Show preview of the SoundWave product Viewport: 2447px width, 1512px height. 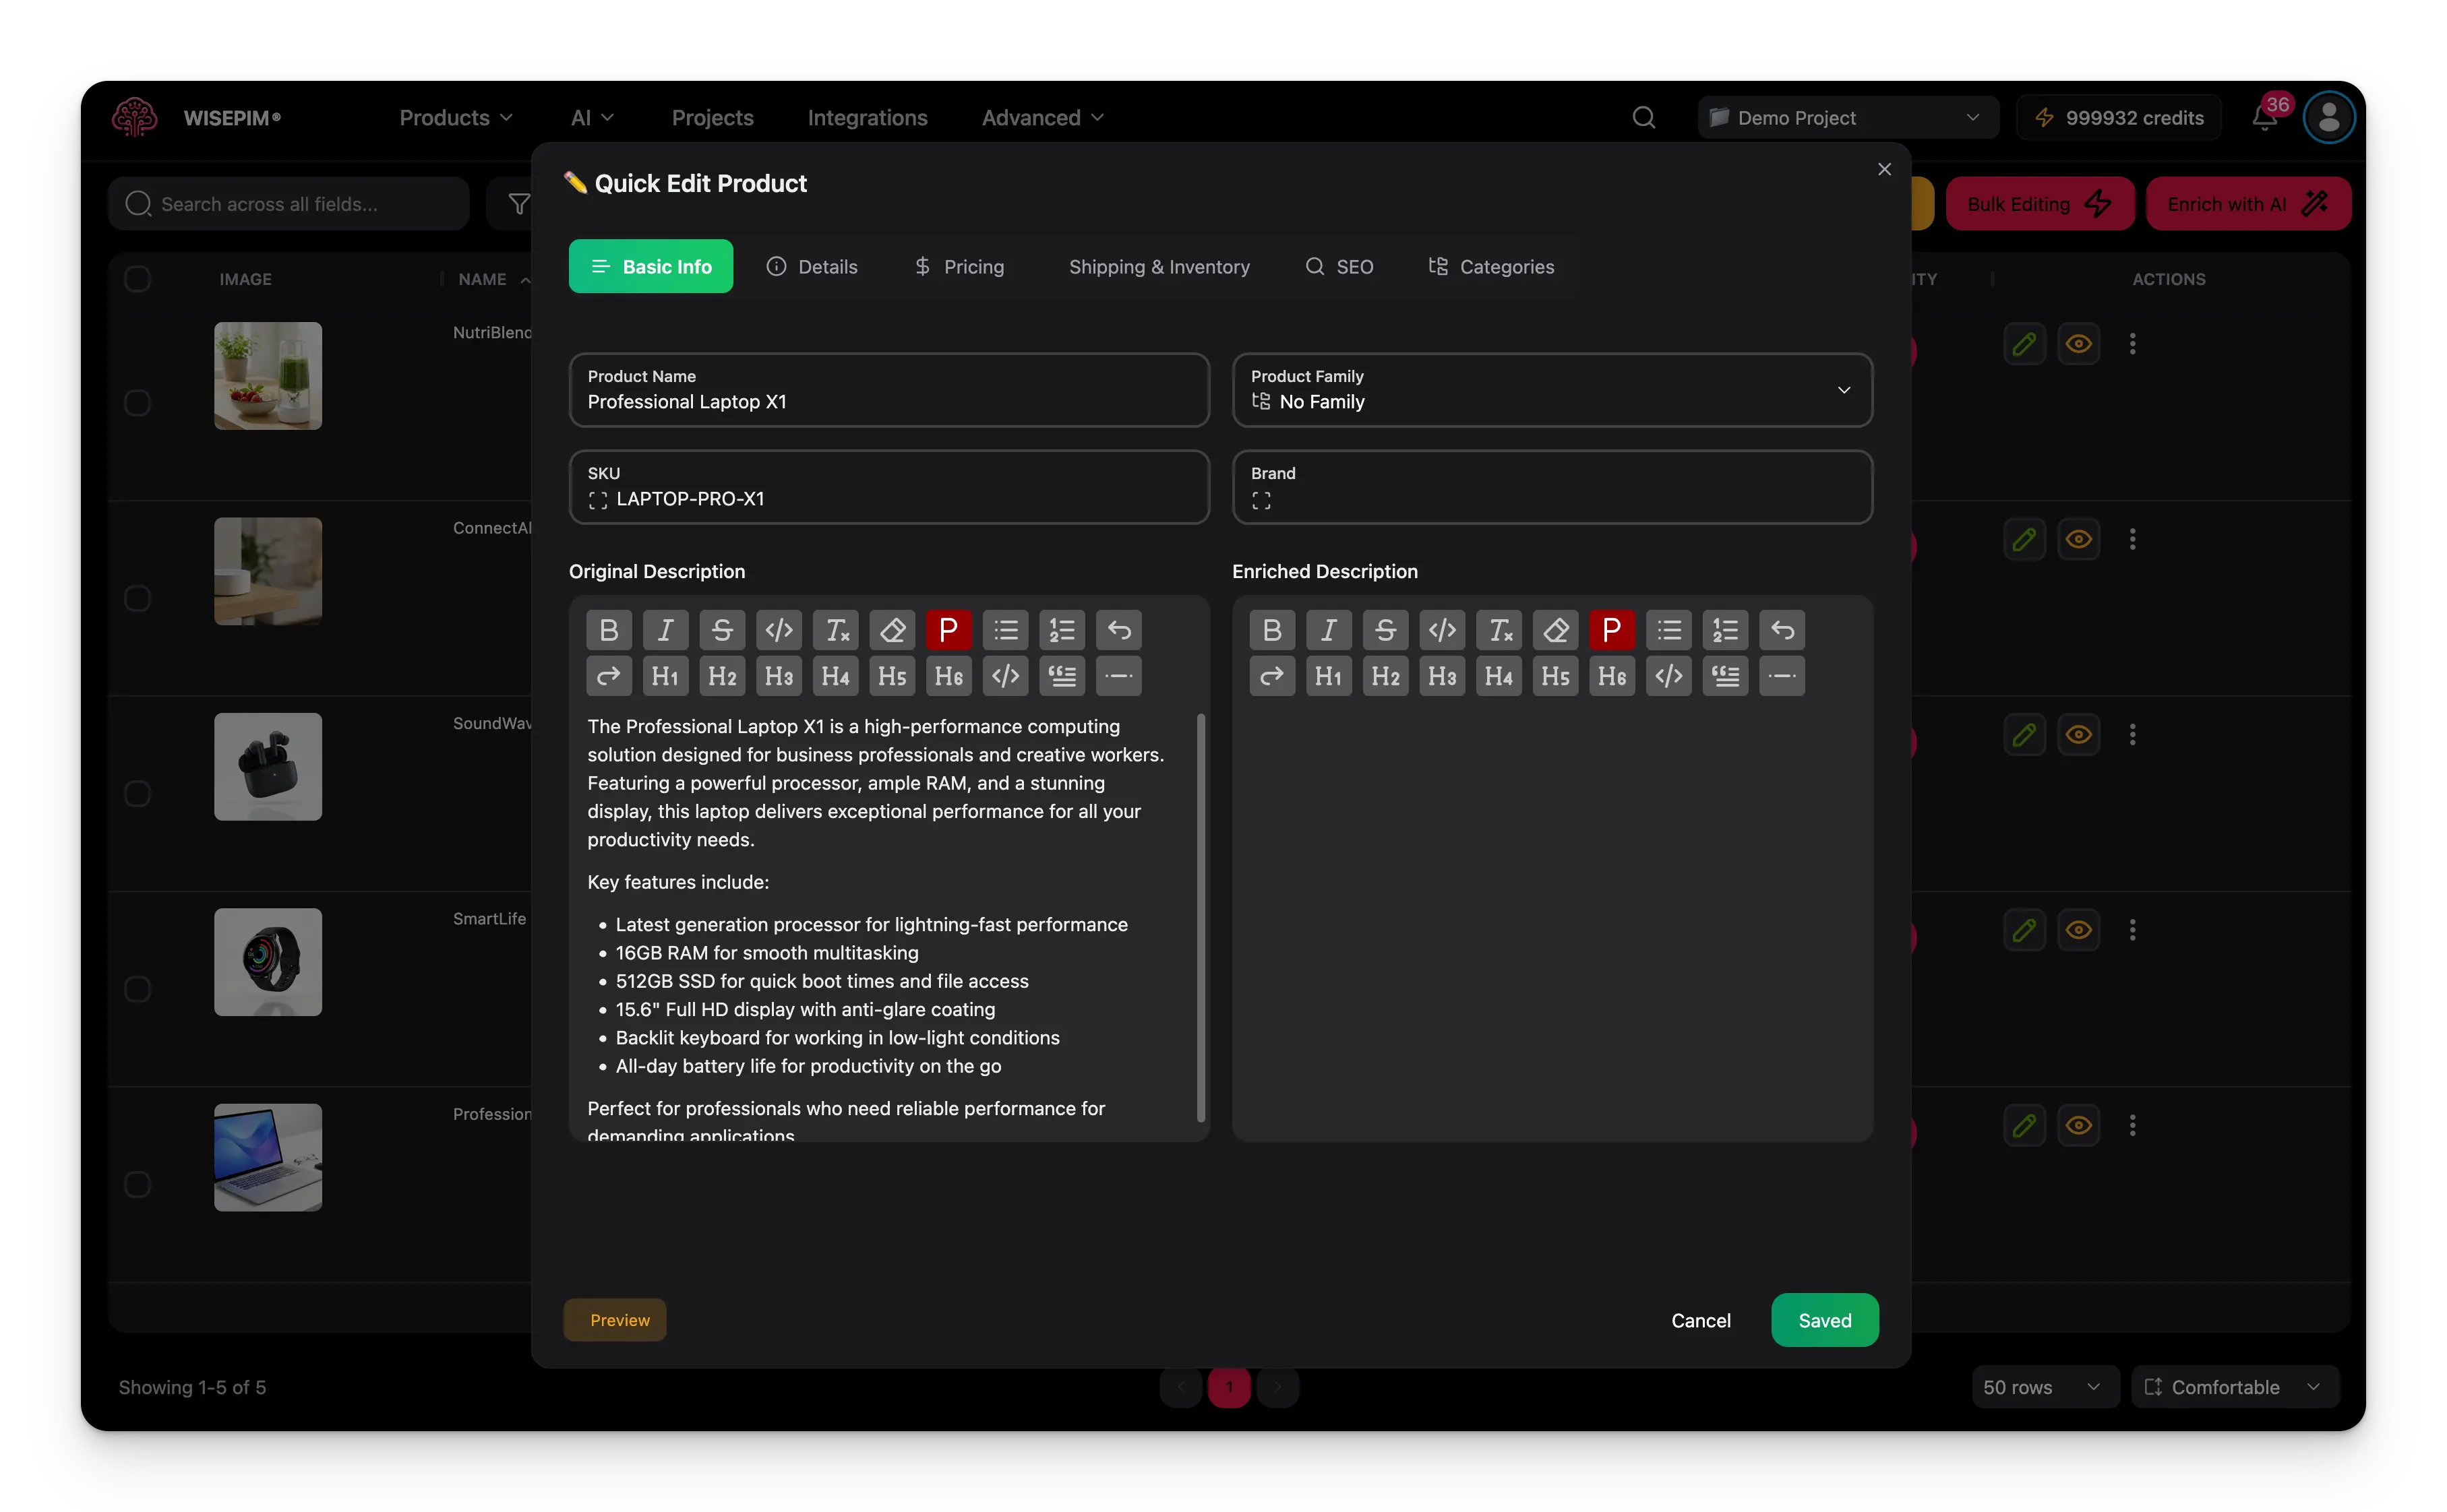pyautogui.click(x=2079, y=734)
